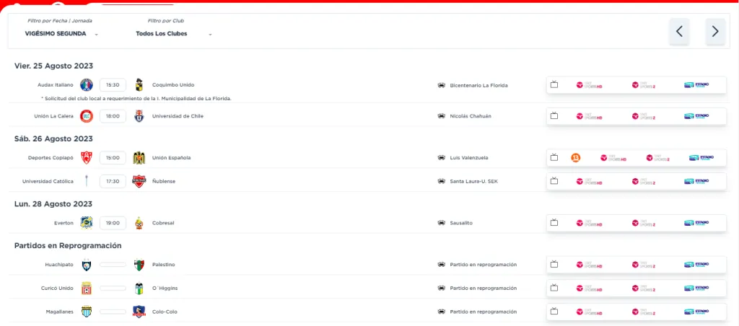Click the Coquimbo Unido team badge
The image size is (739, 326).
click(x=139, y=85)
